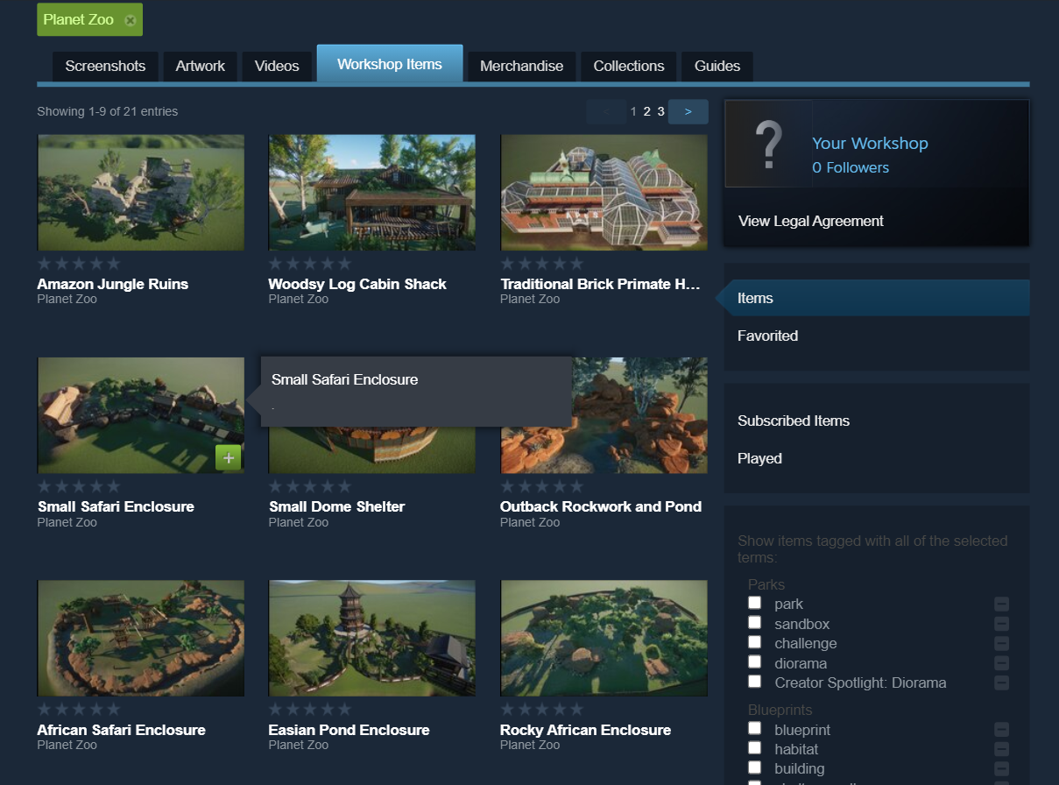View the 0 Followers link

click(x=851, y=167)
